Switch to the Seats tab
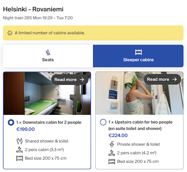This screenshot has height=172, width=187. [x=48, y=56]
